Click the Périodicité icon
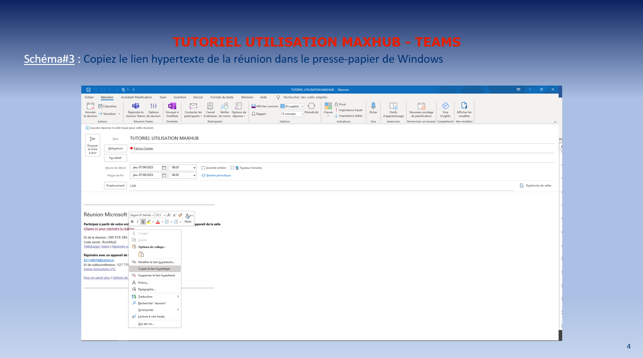Viewport: 643px width, 358px height. (311, 106)
